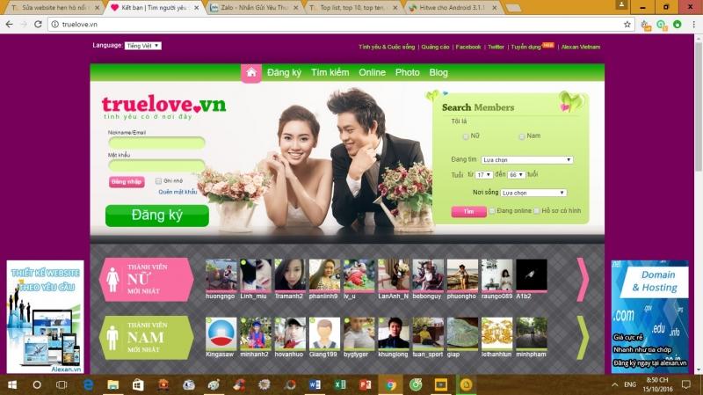Image resolution: width=703 pixels, height=395 pixels.
Task: Select the Nữ gender radio button
Action: [x=466, y=136]
